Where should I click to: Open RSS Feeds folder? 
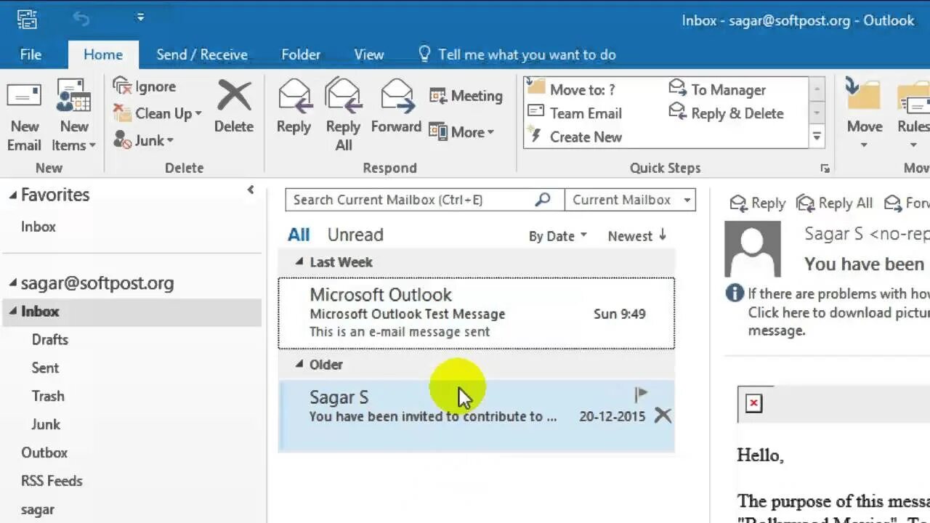pyautogui.click(x=52, y=481)
